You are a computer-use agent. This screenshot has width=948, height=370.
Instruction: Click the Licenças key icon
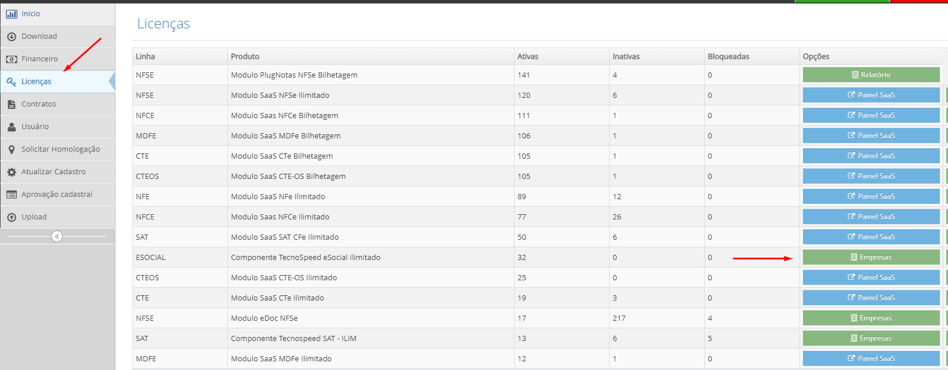coord(12,82)
